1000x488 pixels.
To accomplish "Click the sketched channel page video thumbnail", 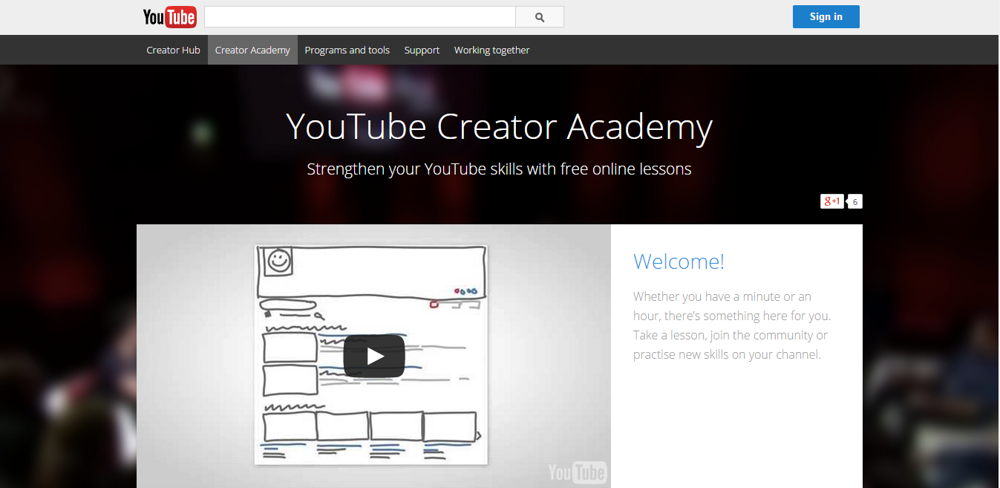I will (373, 357).
